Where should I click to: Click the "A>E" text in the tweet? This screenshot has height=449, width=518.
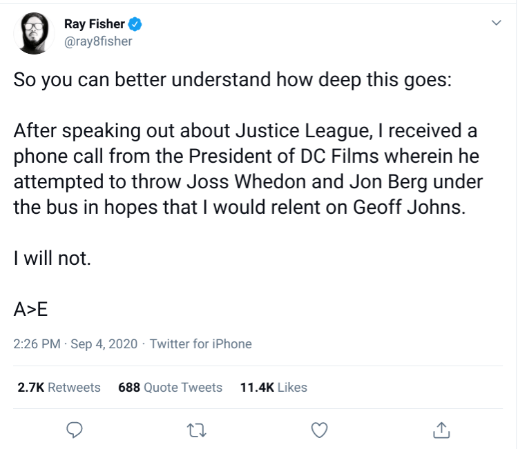click(x=30, y=309)
